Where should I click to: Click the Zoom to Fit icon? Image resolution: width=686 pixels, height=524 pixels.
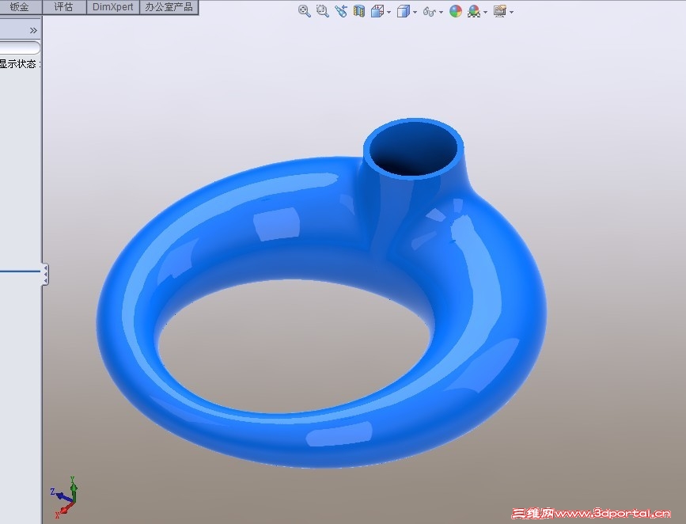(304, 11)
